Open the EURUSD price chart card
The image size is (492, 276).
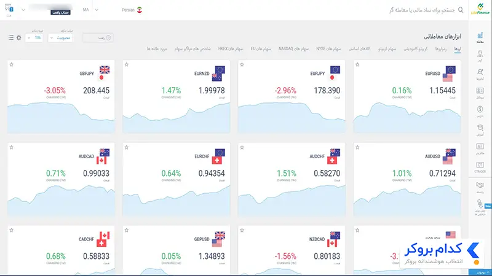pos(407,97)
